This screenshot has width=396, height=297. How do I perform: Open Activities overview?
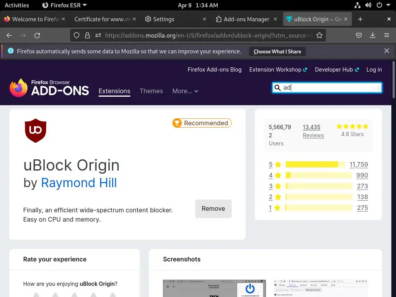coord(17,5)
